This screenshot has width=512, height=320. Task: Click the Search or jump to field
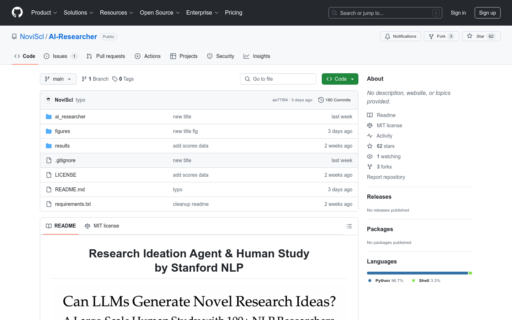(385, 13)
